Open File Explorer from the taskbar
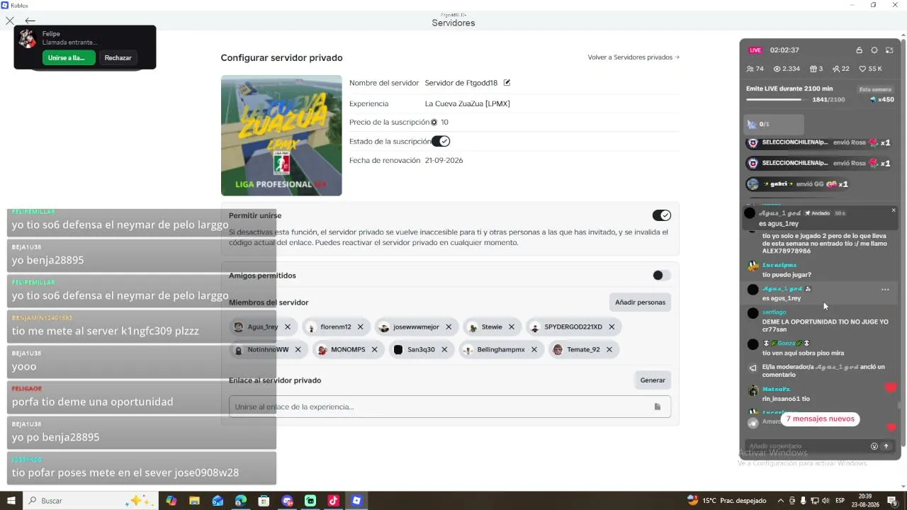The image size is (907, 510). pyautogui.click(x=194, y=501)
